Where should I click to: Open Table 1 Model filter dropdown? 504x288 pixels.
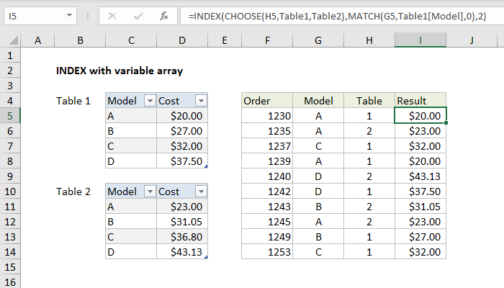pos(149,101)
